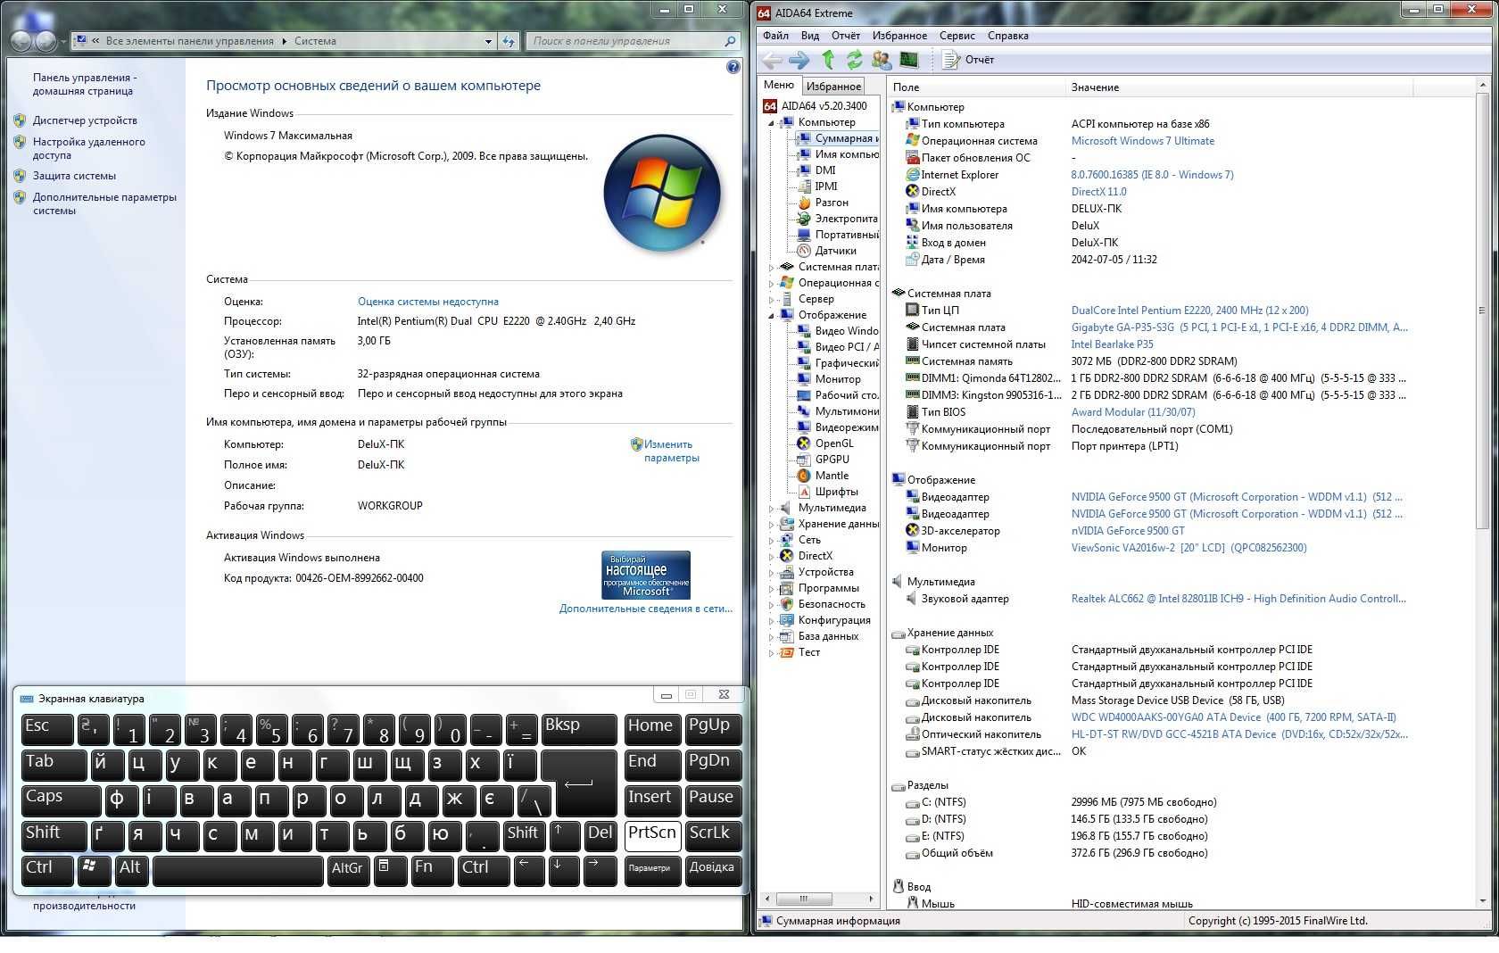Viewport: 1499px width, 953px height.
Task: Collapse the Компьютер tree node
Action: 772,123
